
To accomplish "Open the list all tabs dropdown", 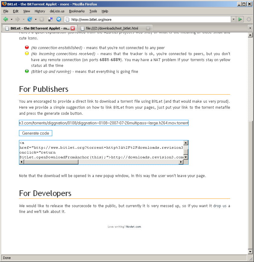I will click(x=250, y=28).
